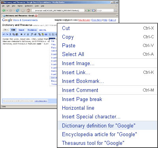Image resolution: width=158 pixels, height=148 pixels.
Task: Click Firefox's Forward arrow button
Action: (11, 10)
